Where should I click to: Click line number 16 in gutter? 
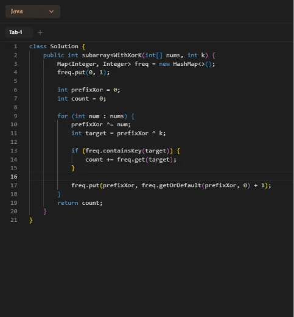14,177
